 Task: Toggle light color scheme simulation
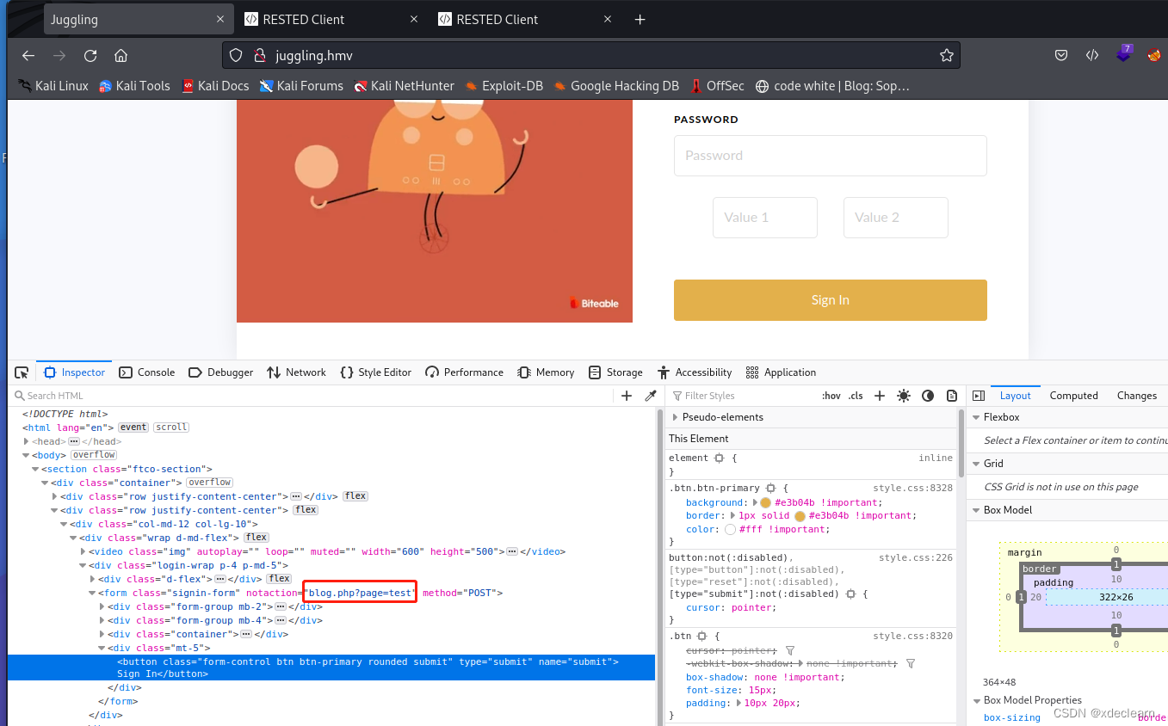[904, 396]
